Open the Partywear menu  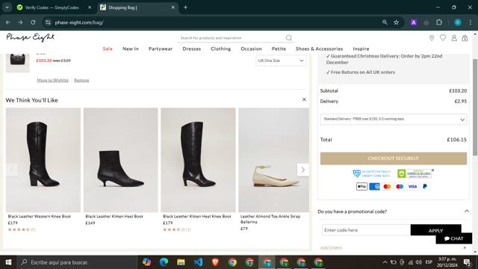(161, 49)
